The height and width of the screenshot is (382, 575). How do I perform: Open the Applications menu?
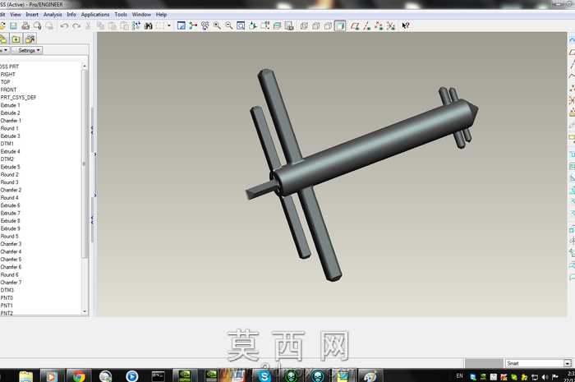(x=95, y=14)
